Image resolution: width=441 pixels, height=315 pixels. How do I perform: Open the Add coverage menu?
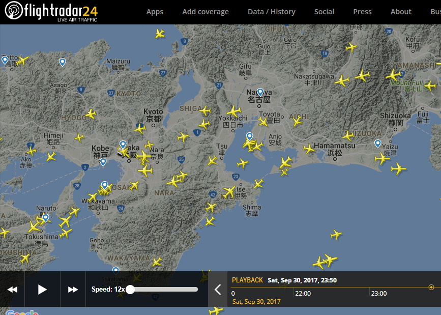tap(205, 12)
